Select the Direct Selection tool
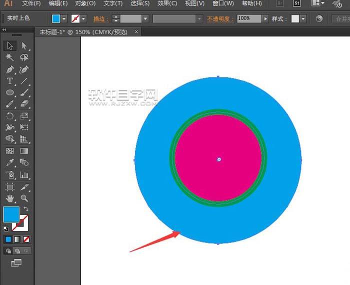Screen dimensions: 350x285 click(x=24, y=46)
